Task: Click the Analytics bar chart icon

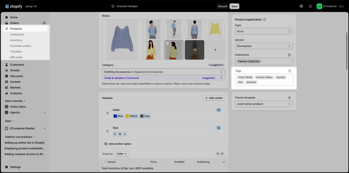Action: [x=7, y=93]
